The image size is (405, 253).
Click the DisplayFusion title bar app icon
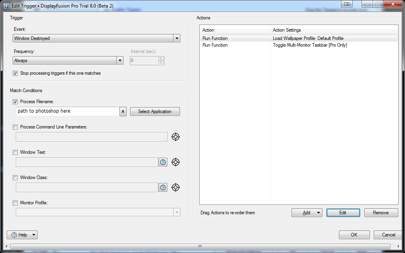[6, 4]
